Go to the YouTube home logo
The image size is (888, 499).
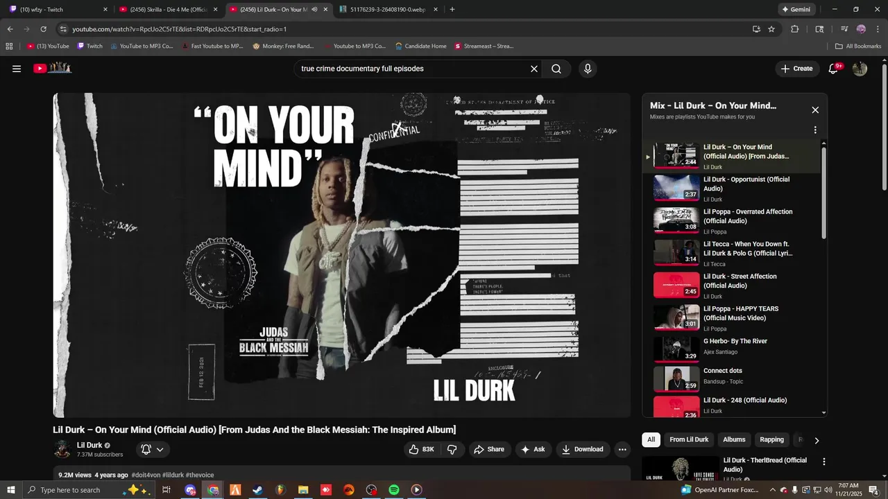click(53, 68)
